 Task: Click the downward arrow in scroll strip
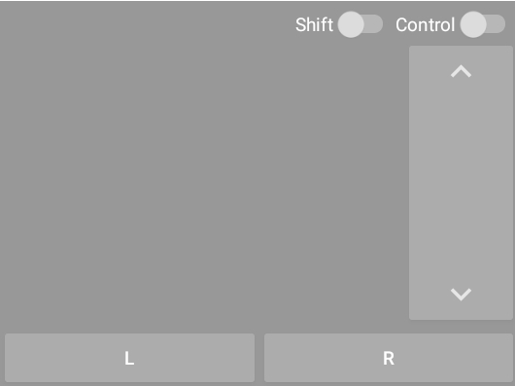(x=461, y=295)
